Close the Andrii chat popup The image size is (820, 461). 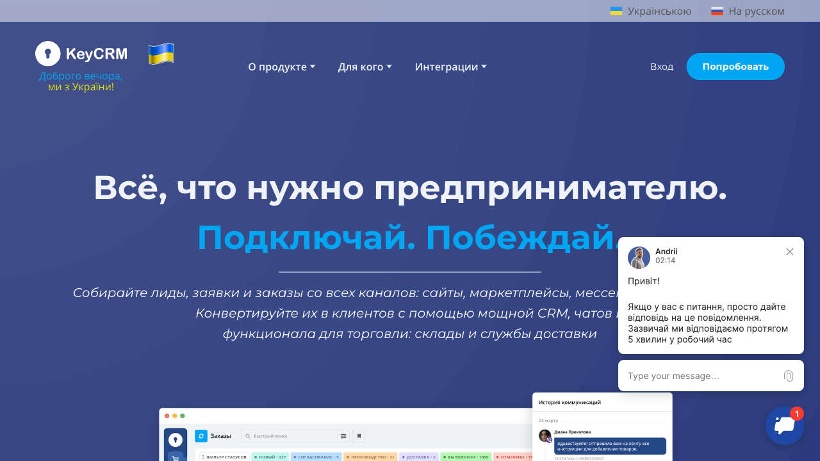(790, 252)
